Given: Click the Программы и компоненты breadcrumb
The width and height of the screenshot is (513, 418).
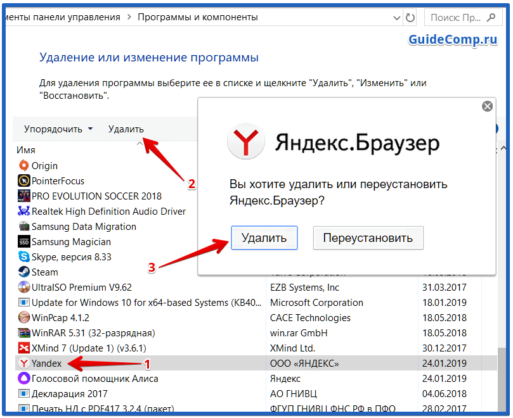Looking at the screenshot, I should point(198,17).
